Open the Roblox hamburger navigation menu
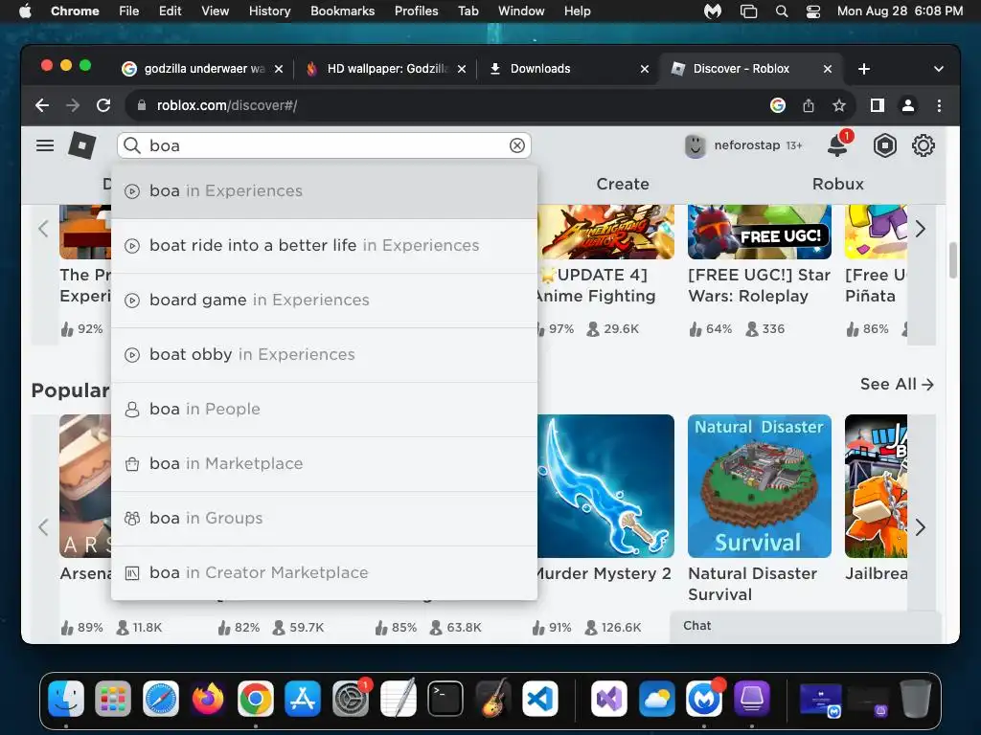This screenshot has height=735, width=981. (44, 145)
